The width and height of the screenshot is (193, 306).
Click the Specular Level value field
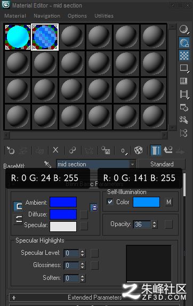(x=71, y=253)
